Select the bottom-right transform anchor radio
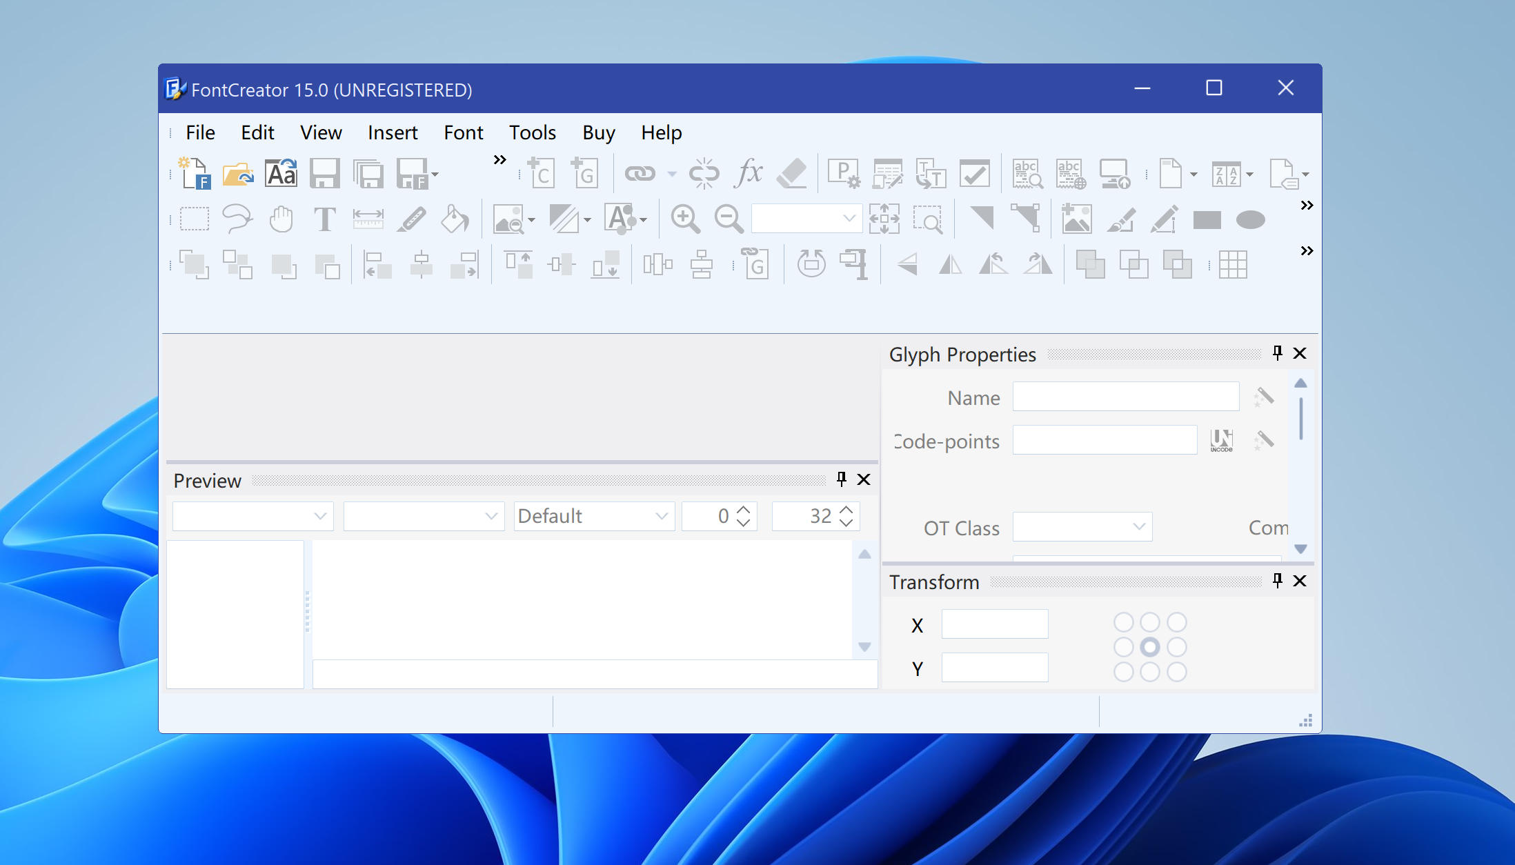1515x865 pixels. (x=1177, y=672)
